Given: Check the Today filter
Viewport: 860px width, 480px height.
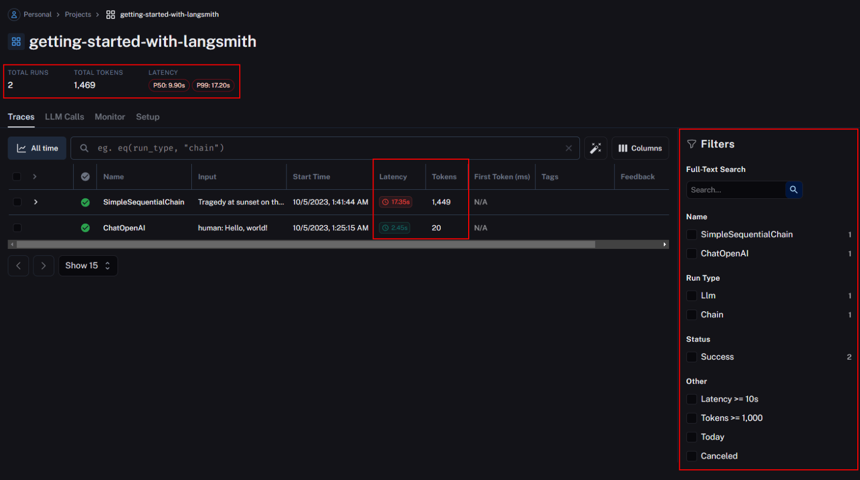Looking at the screenshot, I should (692, 437).
